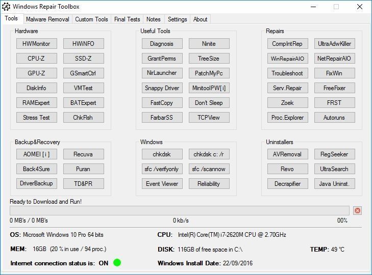This screenshot has height=275, width=372.
Task: Run FixWin repair
Action: click(x=335, y=73)
